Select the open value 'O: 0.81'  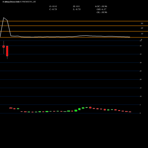(53, 7)
